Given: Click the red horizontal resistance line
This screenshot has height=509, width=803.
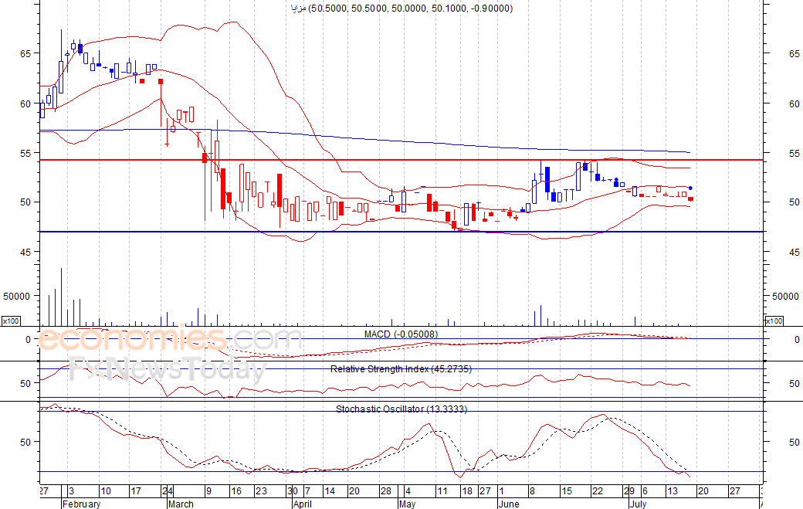Looking at the screenshot, I should click(401, 161).
